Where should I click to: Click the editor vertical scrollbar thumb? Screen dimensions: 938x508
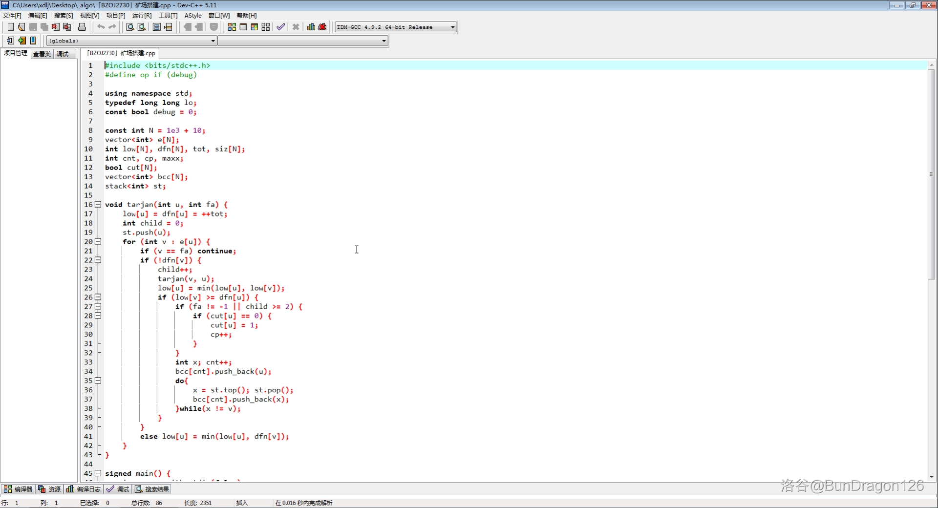[x=931, y=173]
